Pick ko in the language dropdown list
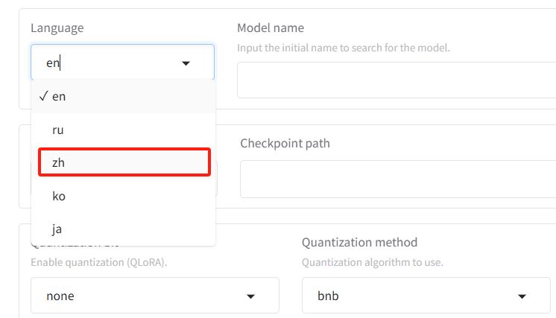This screenshot has height=318, width=556. tap(123, 196)
